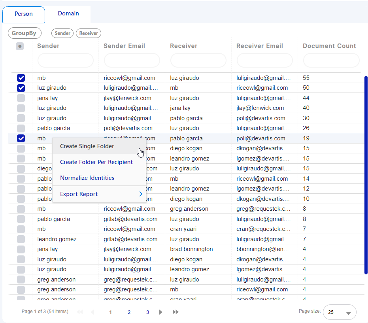Sort by the Receiver Email column header
This screenshot has height=323, width=368.
pyautogui.click(x=260, y=46)
